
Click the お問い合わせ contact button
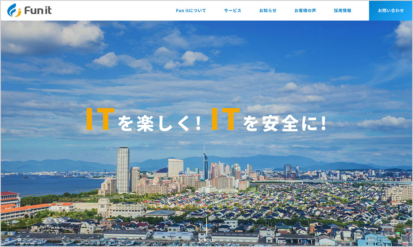tap(391, 11)
